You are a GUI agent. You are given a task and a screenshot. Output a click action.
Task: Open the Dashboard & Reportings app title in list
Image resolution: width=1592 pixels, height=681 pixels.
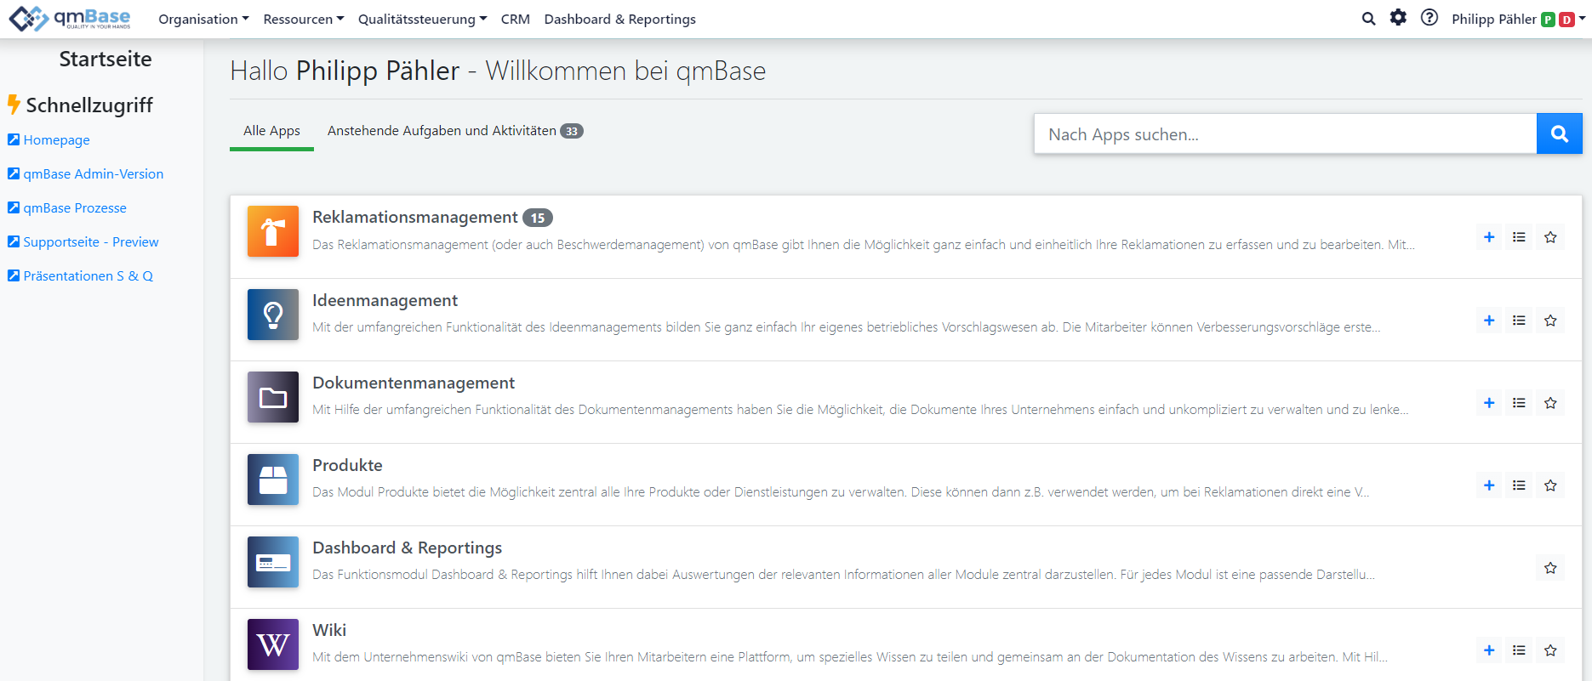click(x=407, y=548)
